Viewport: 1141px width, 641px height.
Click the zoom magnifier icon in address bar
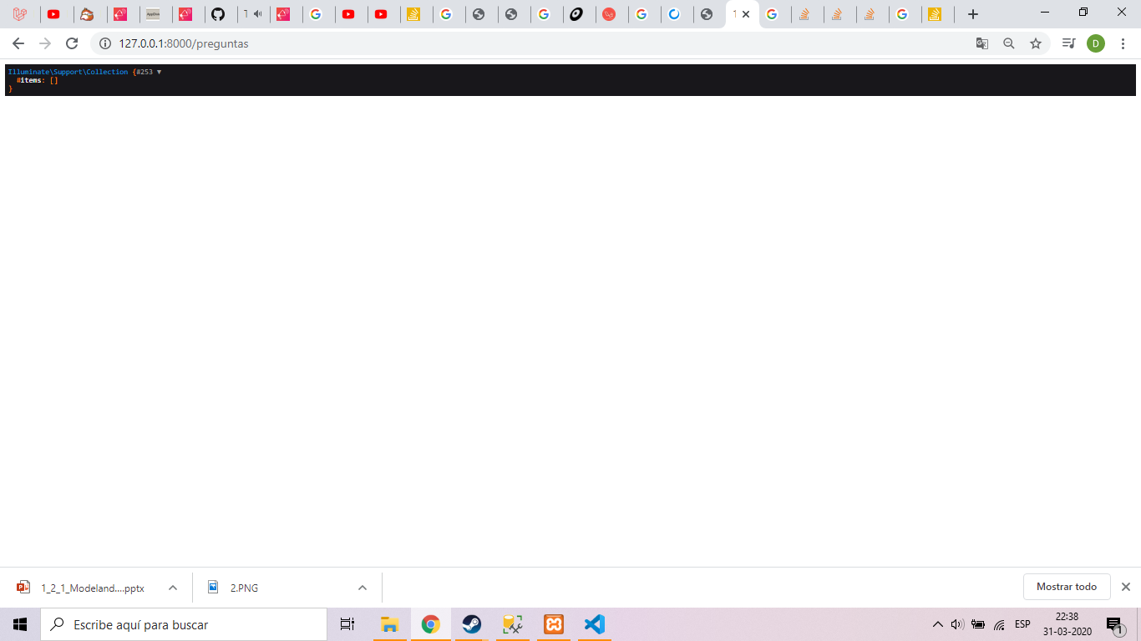(x=1009, y=43)
